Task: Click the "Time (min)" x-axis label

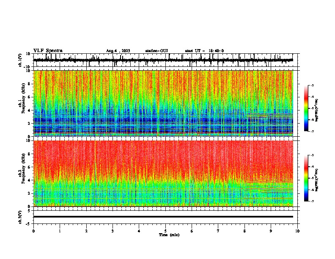Action: (x=169, y=235)
